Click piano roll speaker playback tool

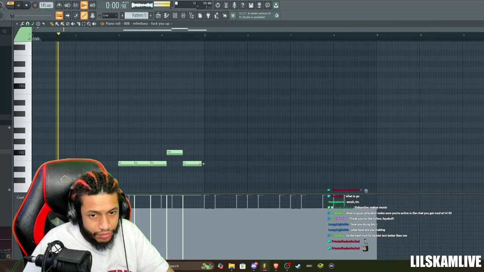tap(94, 24)
